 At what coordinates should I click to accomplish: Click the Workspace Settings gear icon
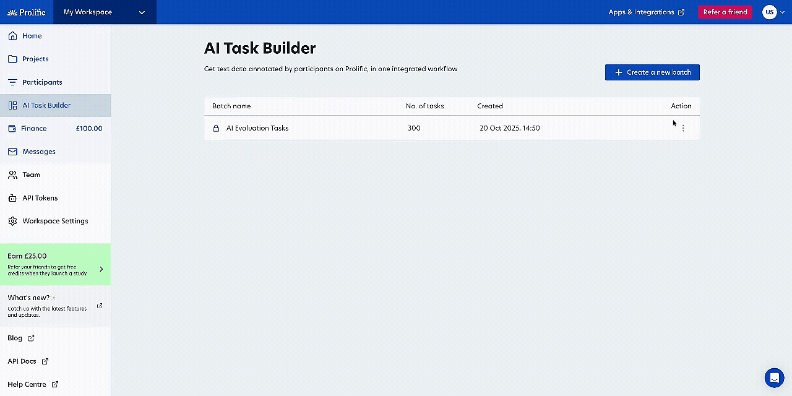pyautogui.click(x=12, y=221)
